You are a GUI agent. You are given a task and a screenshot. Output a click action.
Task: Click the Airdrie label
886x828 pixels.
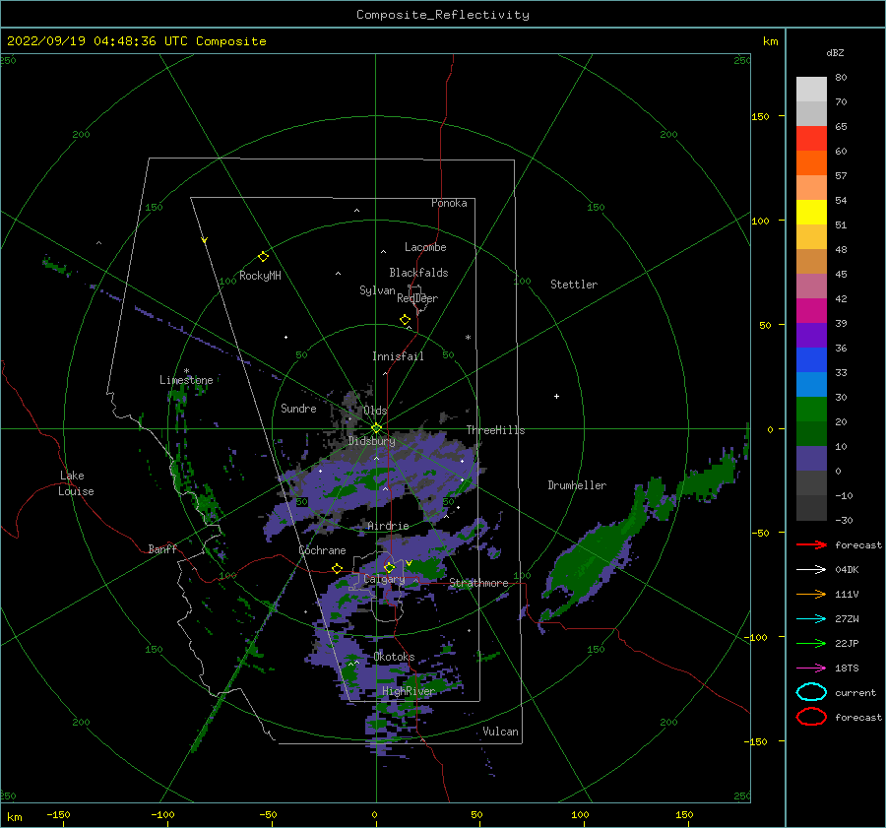point(388,526)
